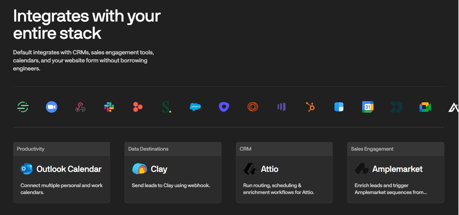
Task: Click the purple Marketo bars icon
Action: 282,107
